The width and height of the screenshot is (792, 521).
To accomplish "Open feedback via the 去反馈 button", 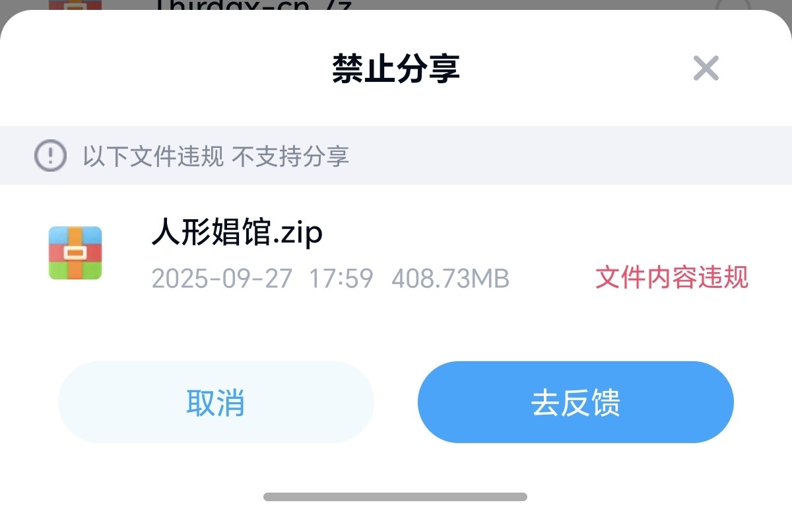I will (x=576, y=402).
